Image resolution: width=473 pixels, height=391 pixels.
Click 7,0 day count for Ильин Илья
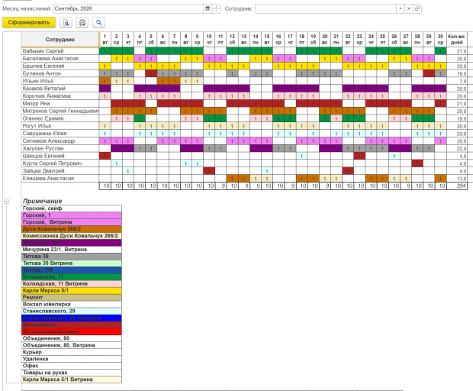(457, 81)
